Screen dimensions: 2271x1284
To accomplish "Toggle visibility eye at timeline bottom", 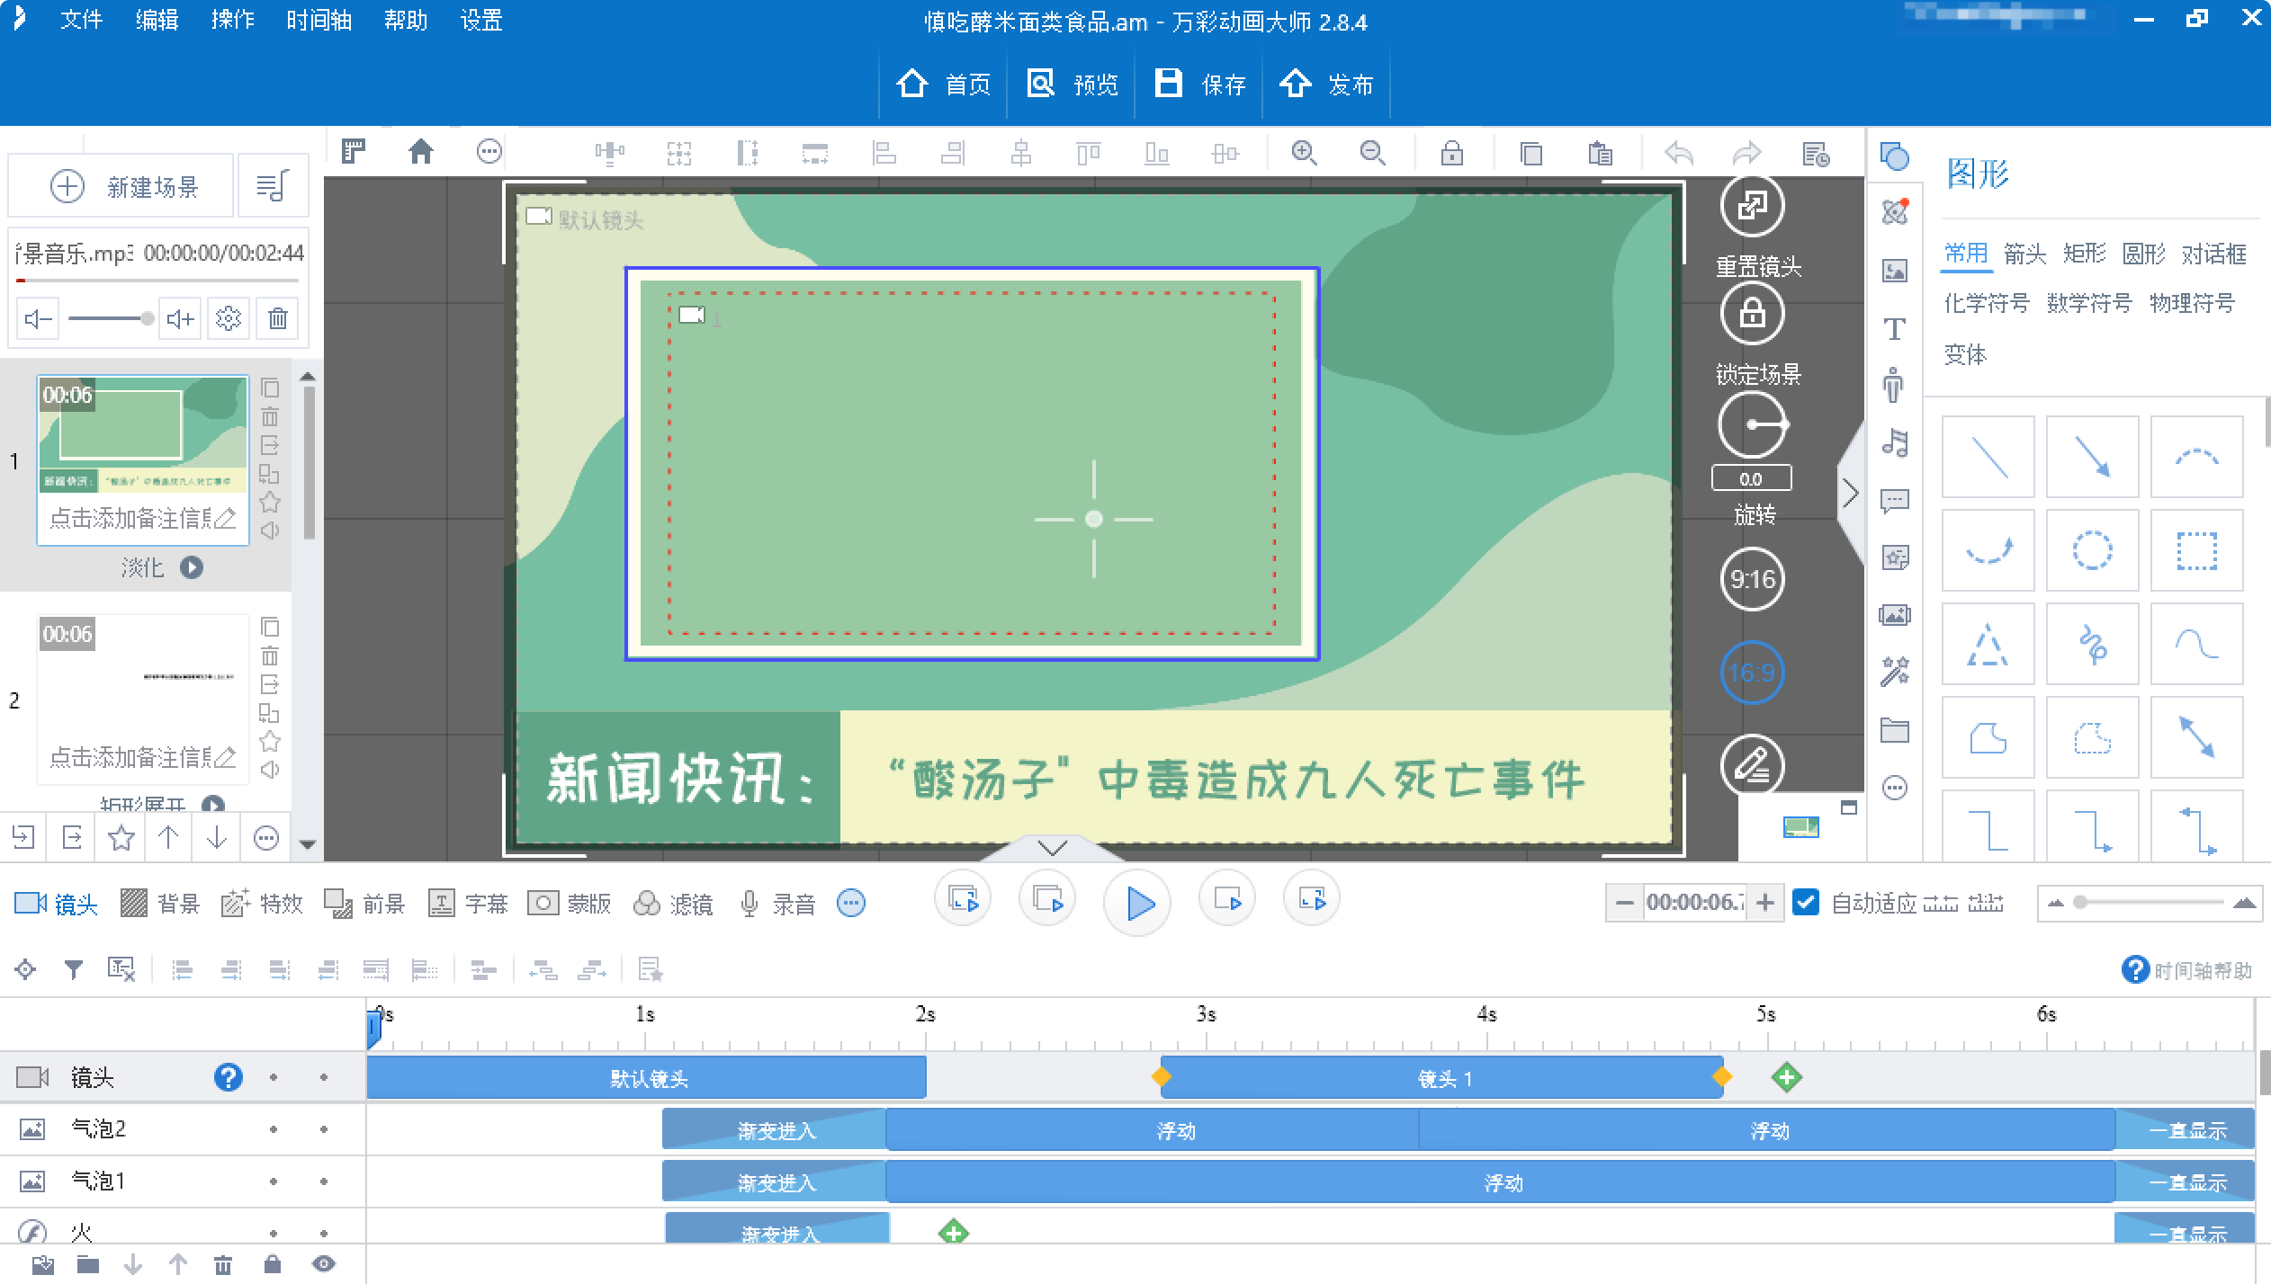I will coord(324,1264).
